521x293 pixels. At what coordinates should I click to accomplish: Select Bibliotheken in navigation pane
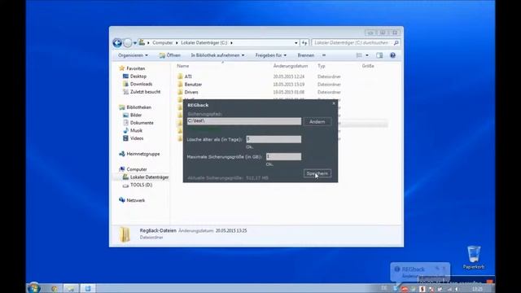(x=135, y=107)
